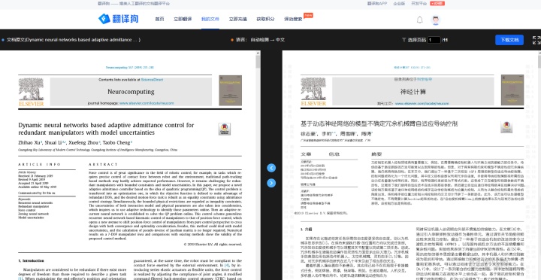Focus the page number input field
Screen dimensions: 541x280
tap(434, 40)
